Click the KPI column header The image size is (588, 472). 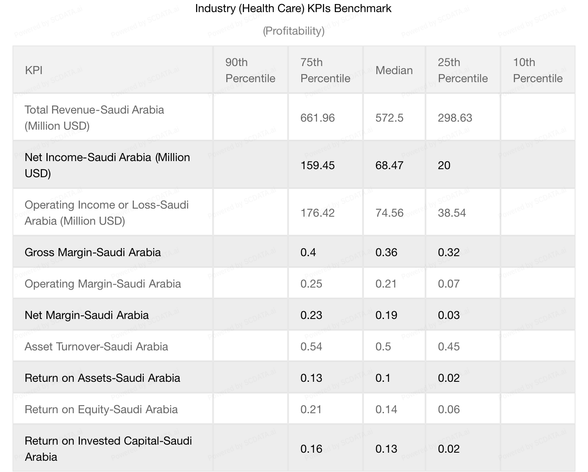pos(34,70)
